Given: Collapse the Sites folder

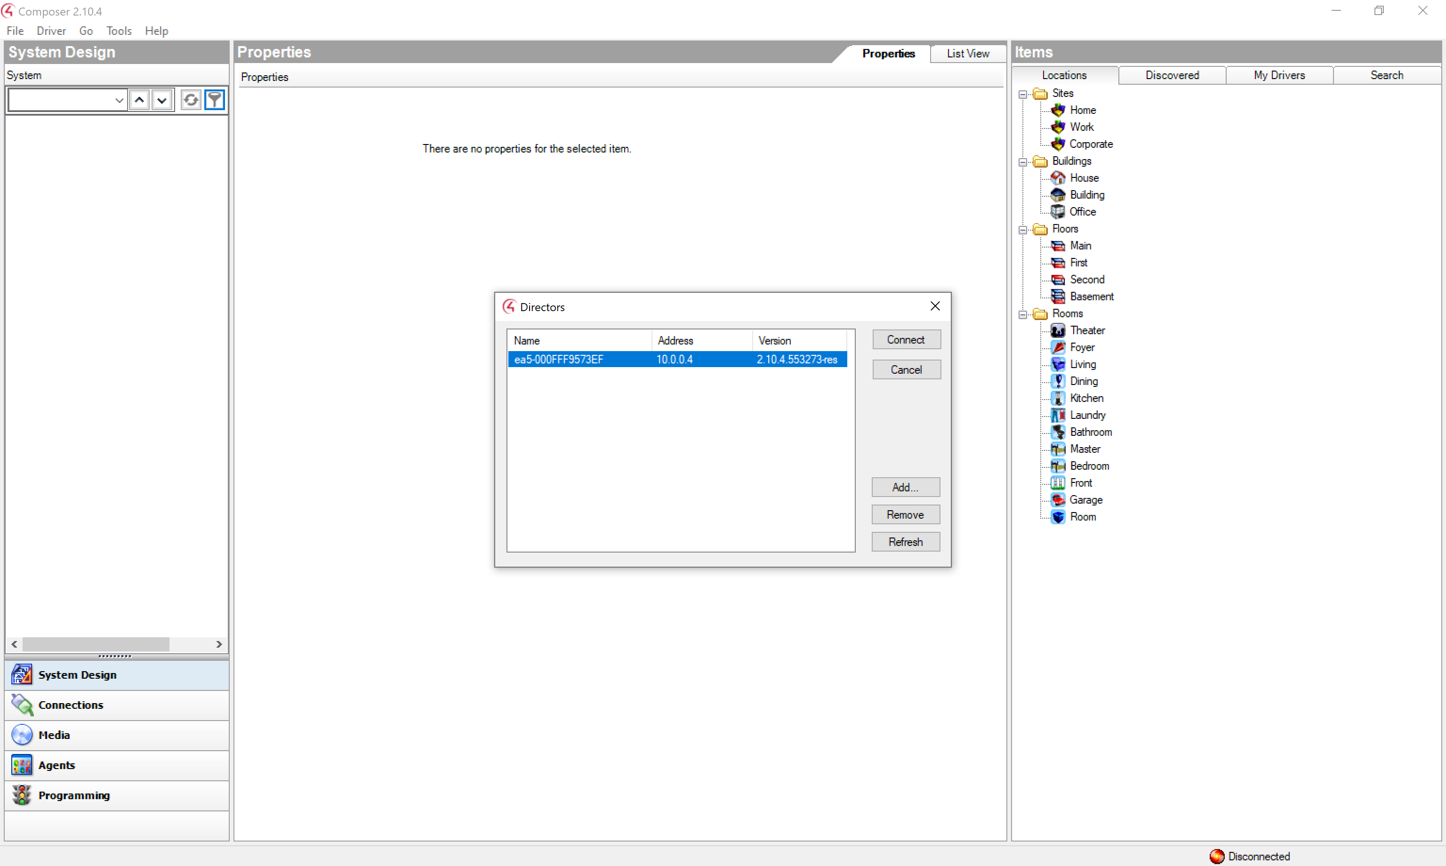Looking at the screenshot, I should tap(1022, 94).
